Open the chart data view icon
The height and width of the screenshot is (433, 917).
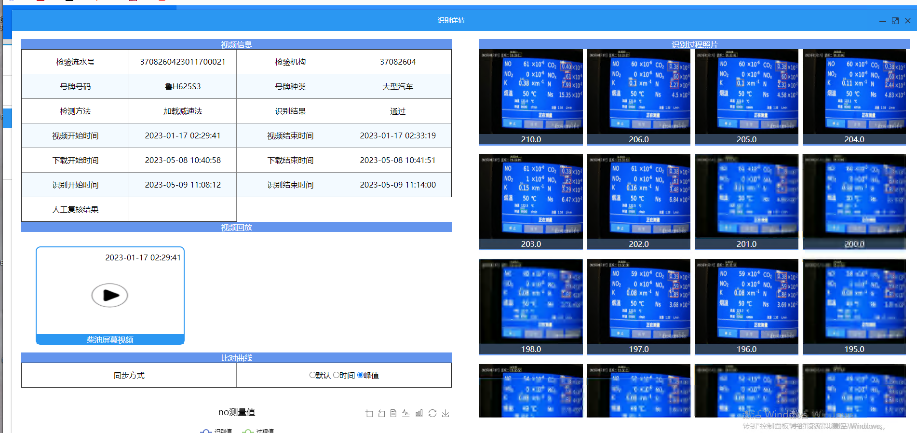pos(393,413)
